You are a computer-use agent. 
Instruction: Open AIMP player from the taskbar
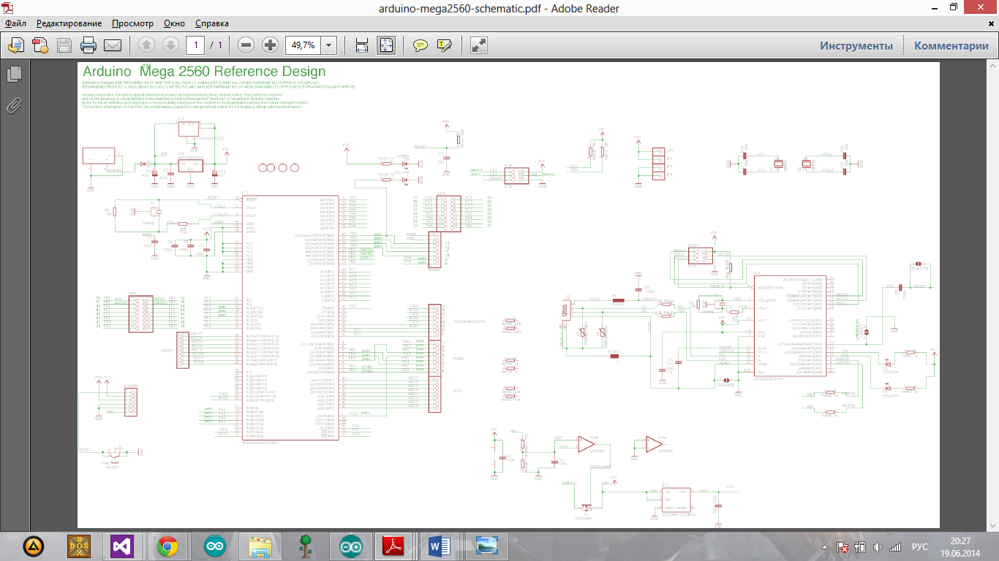pyautogui.click(x=33, y=546)
